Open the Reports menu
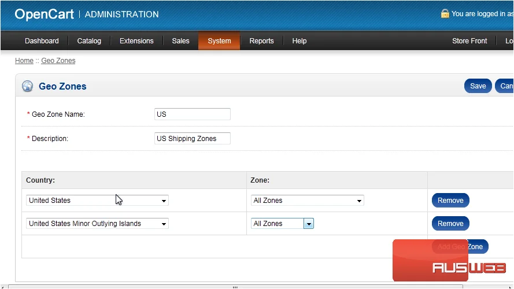This screenshot has height=289, width=514. click(x=261, y=41)
